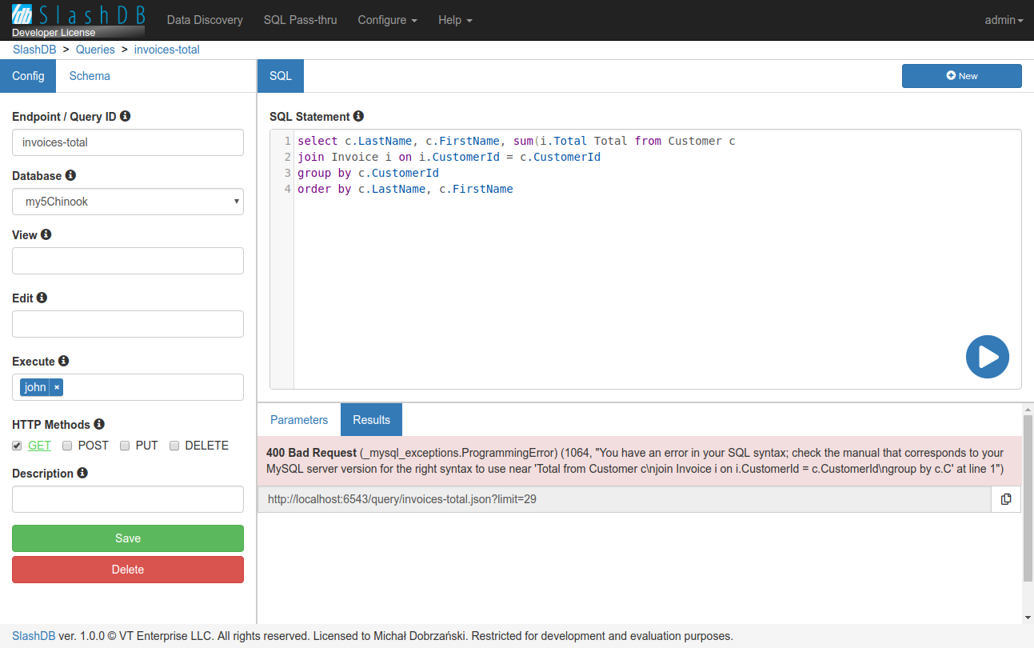
Task: Save the invoices-total query
Action: (x=127, y=538)
